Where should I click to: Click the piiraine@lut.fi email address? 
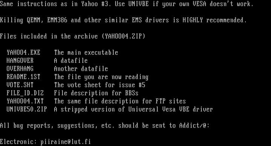tap(65, 142)
